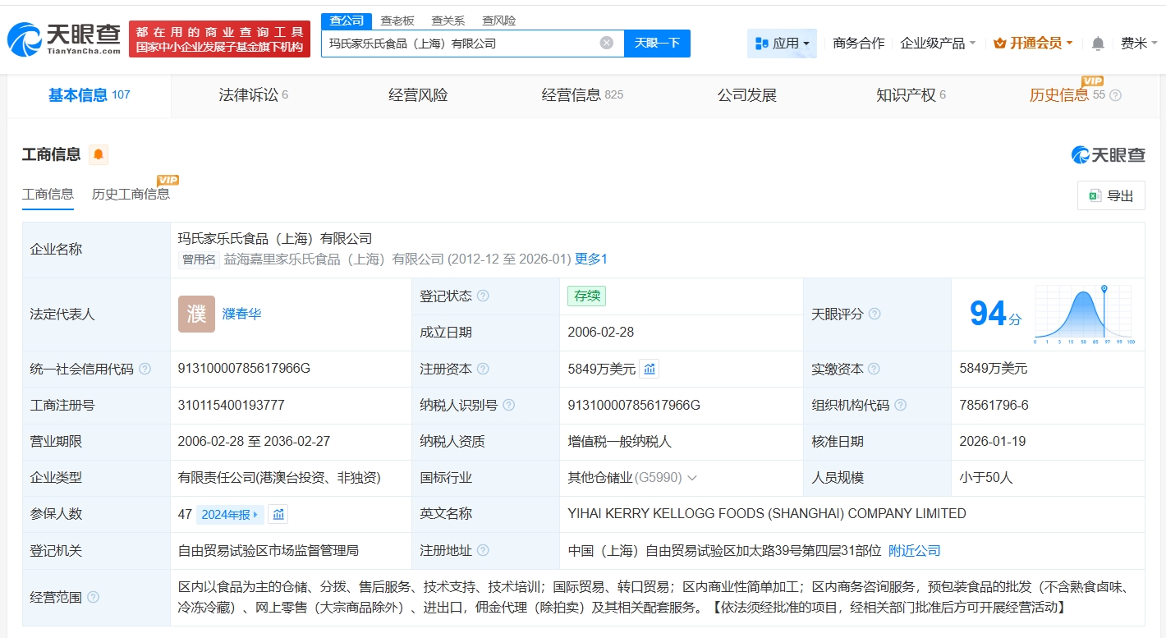Screen dimensions: 1166x638
Task: Switch to the 知识产权 tab
Action: coord(910,95)
